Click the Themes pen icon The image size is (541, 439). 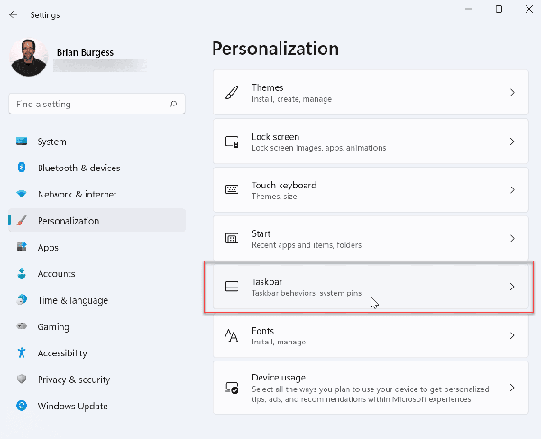coord(232,93)
